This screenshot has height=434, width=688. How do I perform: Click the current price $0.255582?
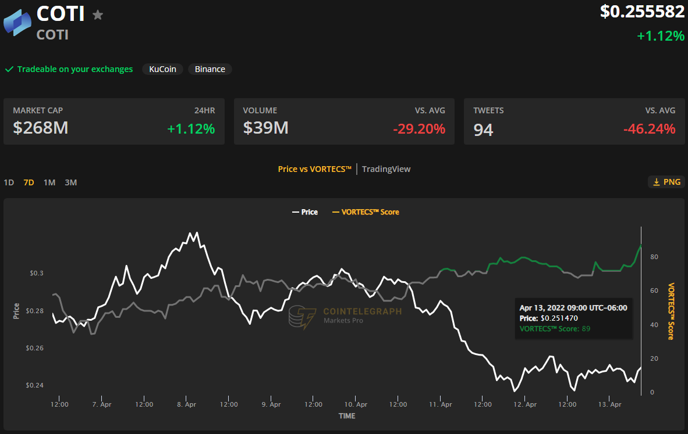click(642, 12)
